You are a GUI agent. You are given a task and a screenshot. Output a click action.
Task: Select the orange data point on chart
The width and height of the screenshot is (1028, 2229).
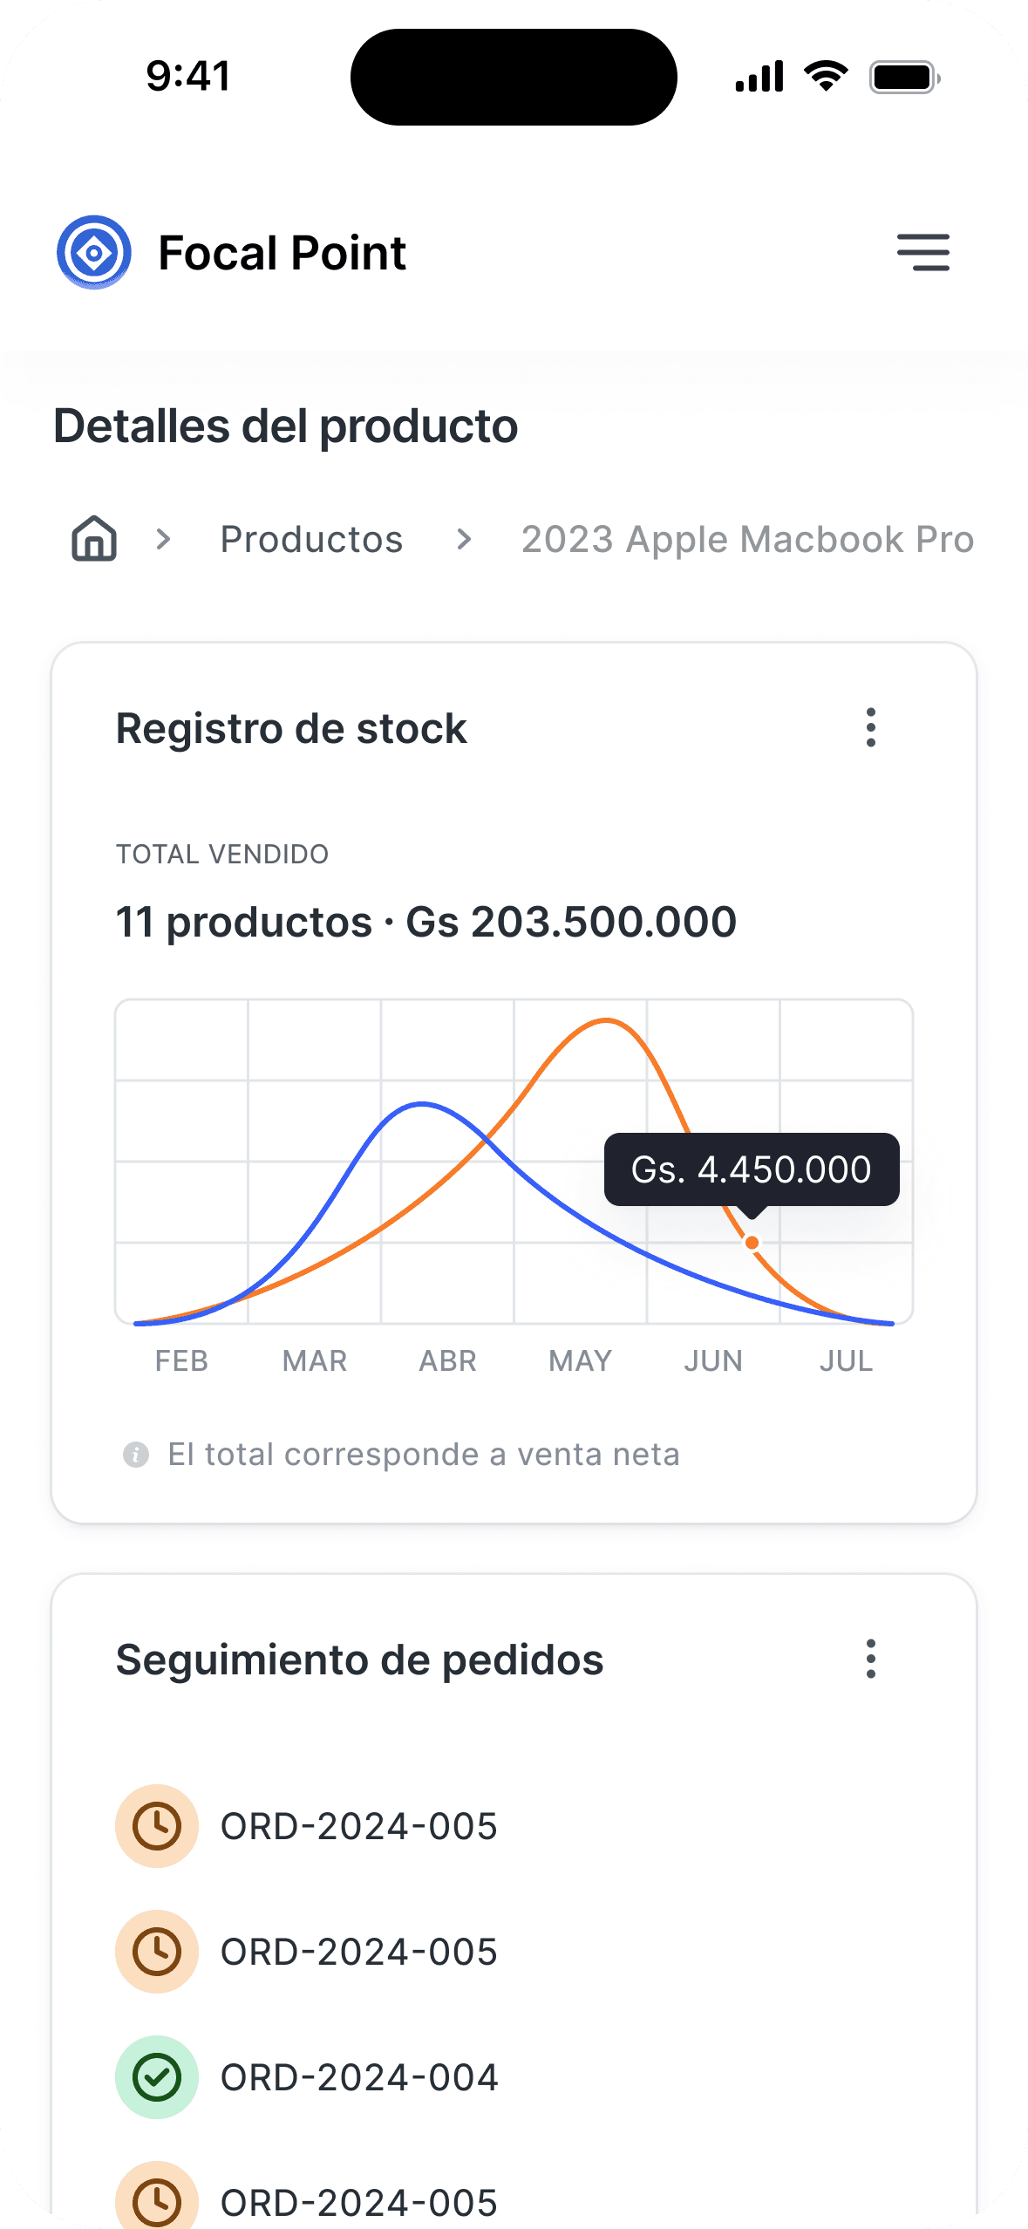pos(752,1243)
